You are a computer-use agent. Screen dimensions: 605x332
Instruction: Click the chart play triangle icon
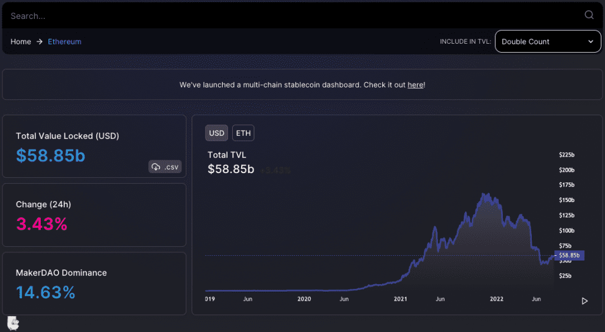(x=584, y=301)
